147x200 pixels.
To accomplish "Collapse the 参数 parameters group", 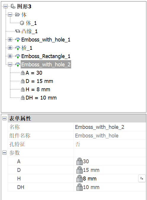I will click(x=4, y=153).
